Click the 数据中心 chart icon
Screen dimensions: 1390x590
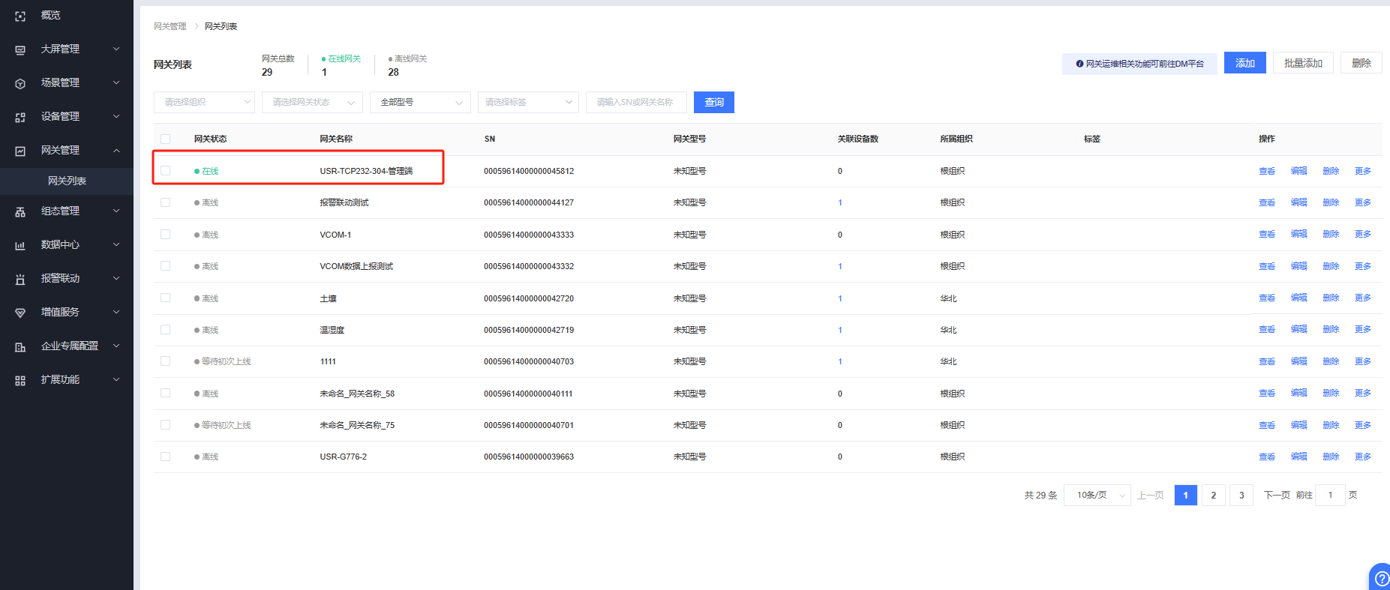pyautogui.click(x=20, y=245)
